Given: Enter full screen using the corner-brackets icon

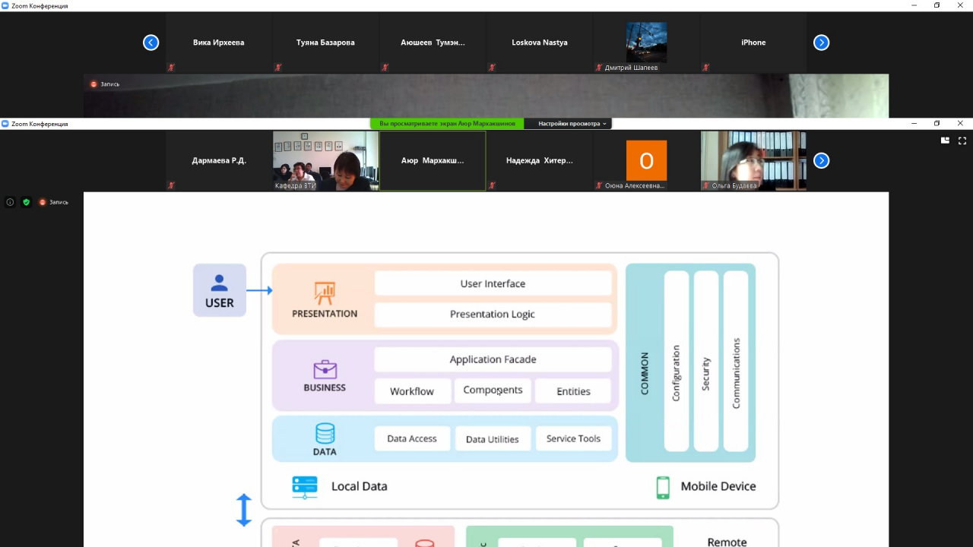Looking at the screenshot, I should pos(962,141).
